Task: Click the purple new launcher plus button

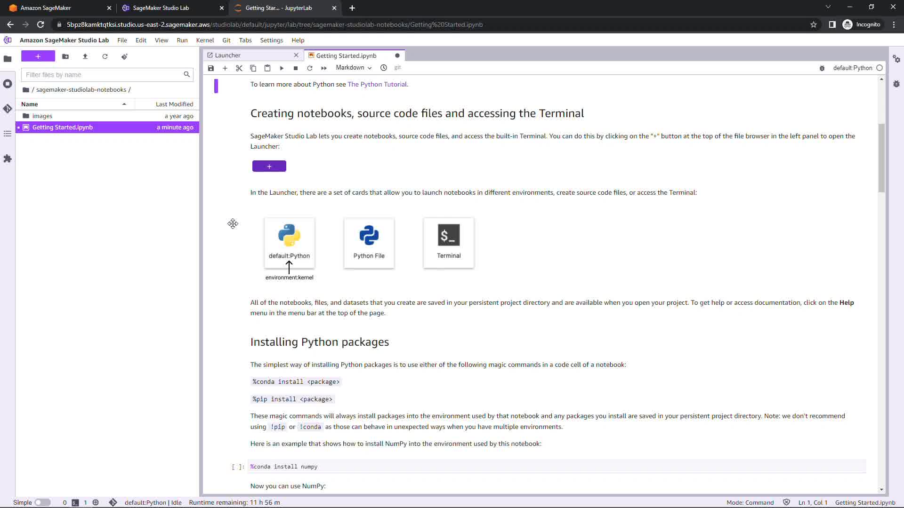Action: tap(38, 56)
